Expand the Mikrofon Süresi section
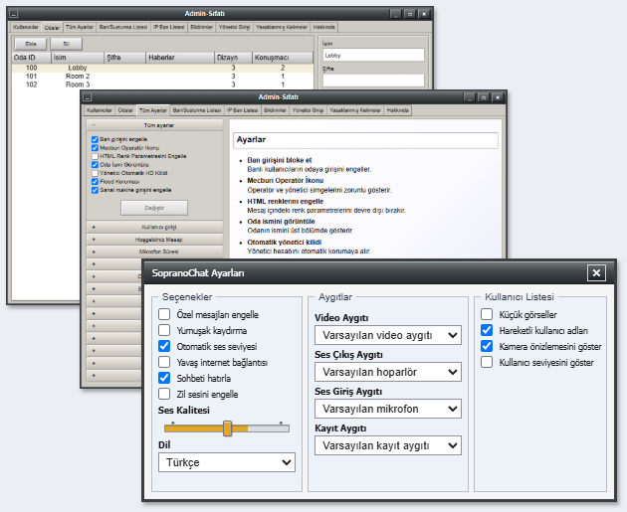Image resolution: width=627 pixels, height=512 pixels. pyautogui.click(x=154, y=252)
